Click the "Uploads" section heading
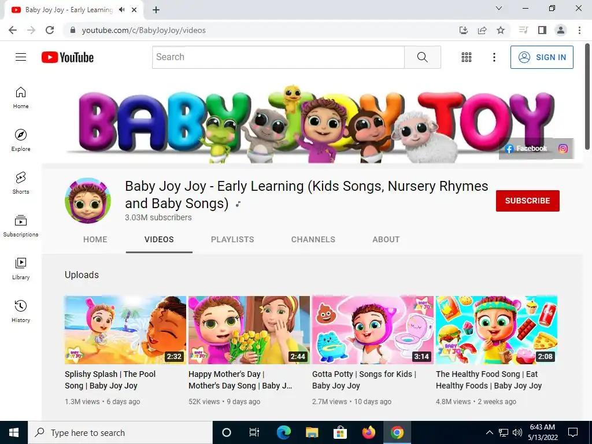The image size is (592, 444). 82,275
